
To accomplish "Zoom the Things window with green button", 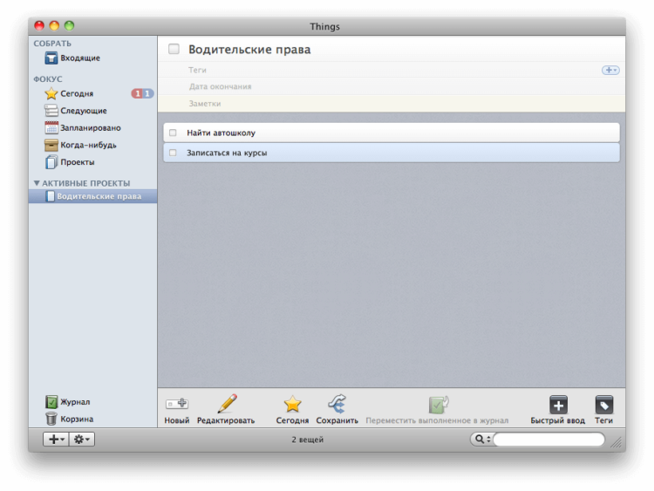I will click(69, 26).
